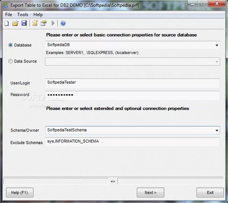This screenshot has height=203, width=228.
Task: Select the Database radio button
Action: [x=11, y=45]
